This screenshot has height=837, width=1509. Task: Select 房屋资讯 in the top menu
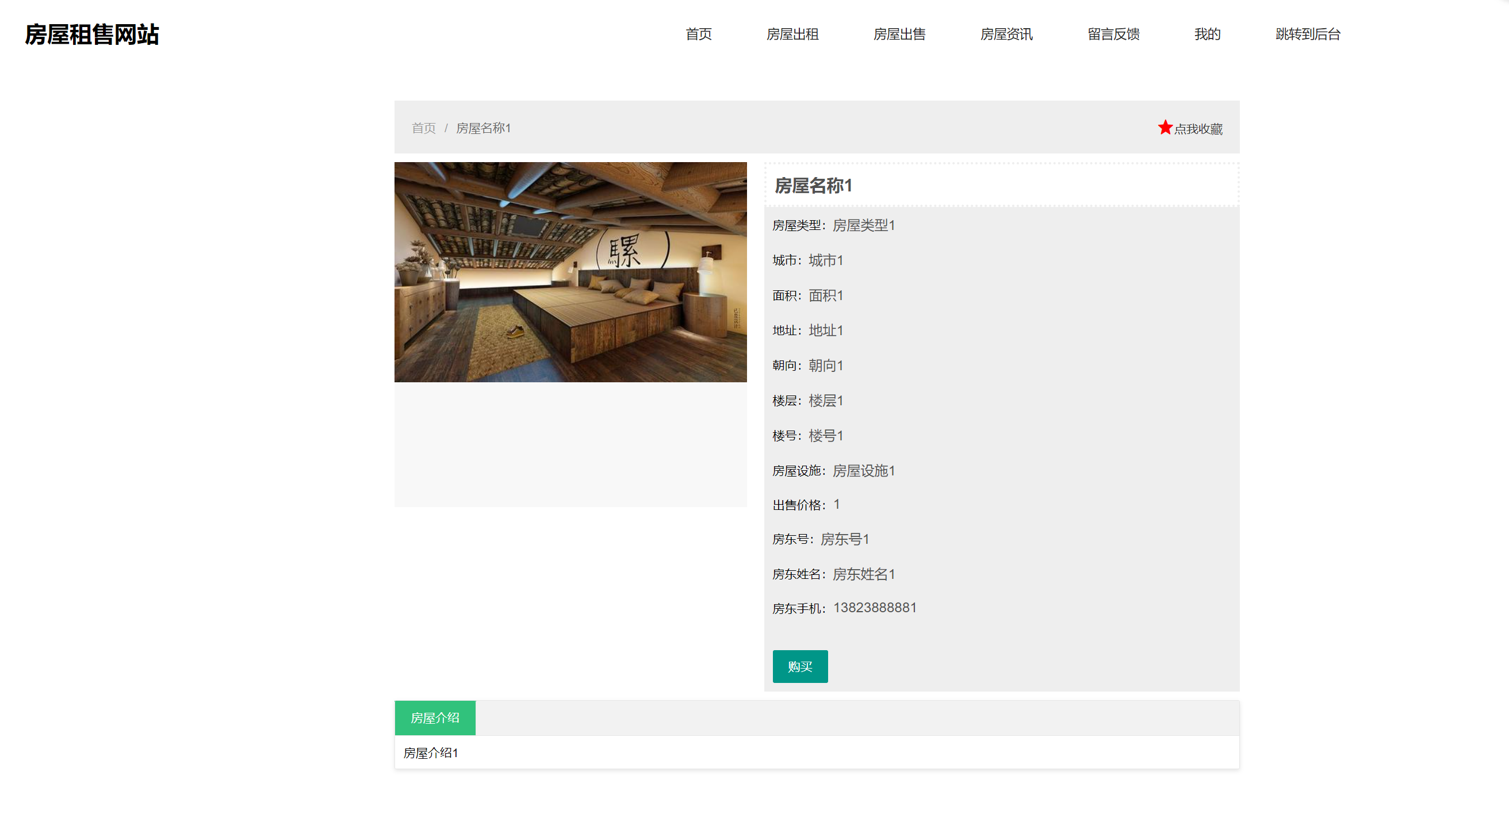1006,34
